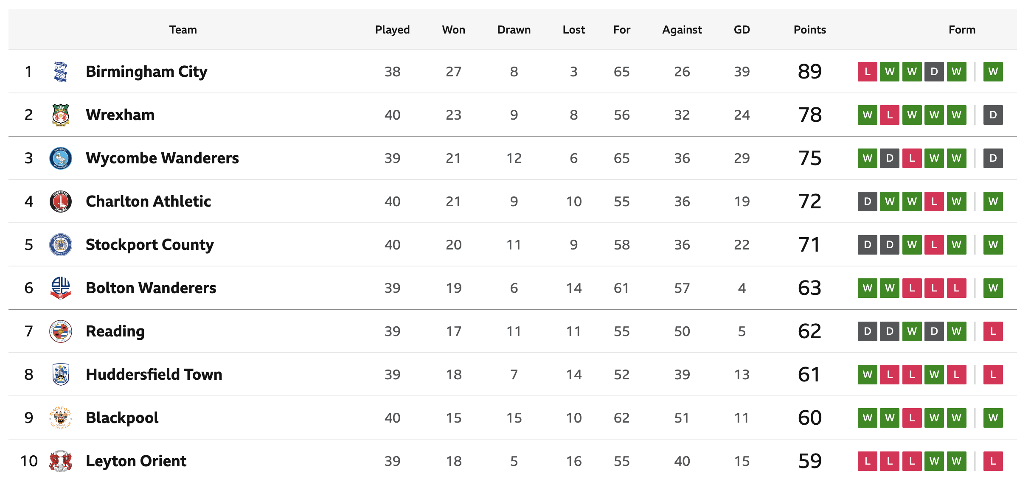Click Reading's latest red L form badge
Screen dimensions: 1017x482
click(x=993, y=331)
